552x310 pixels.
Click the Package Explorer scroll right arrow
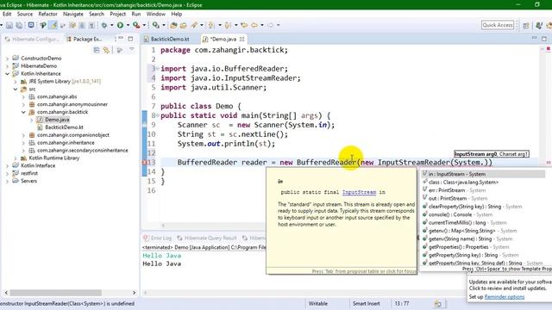coord(135,293)
